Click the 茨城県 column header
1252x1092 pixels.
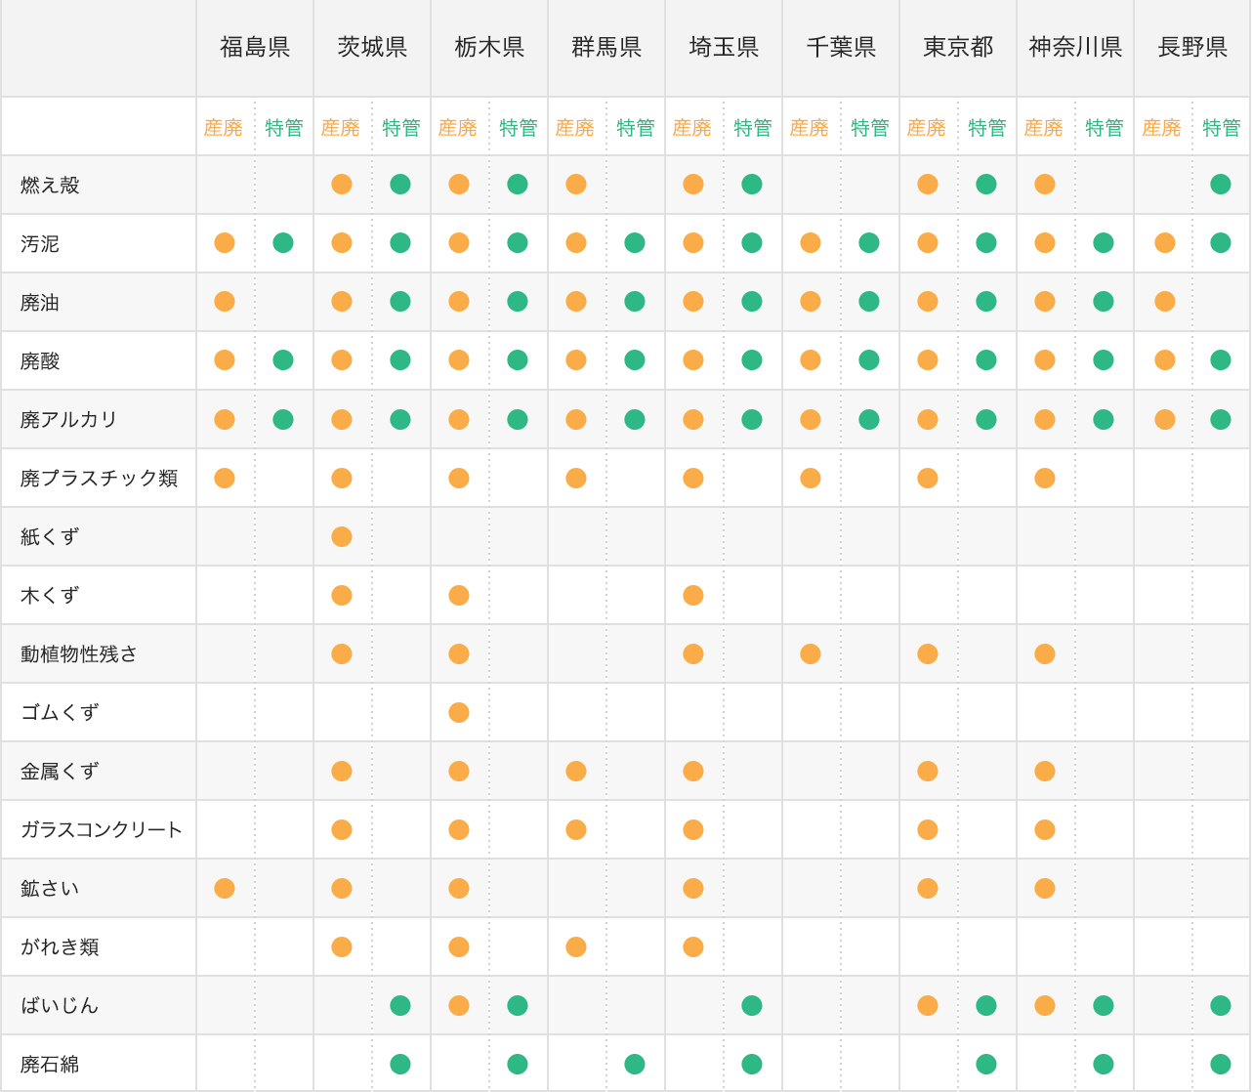(x=372, y=47)
